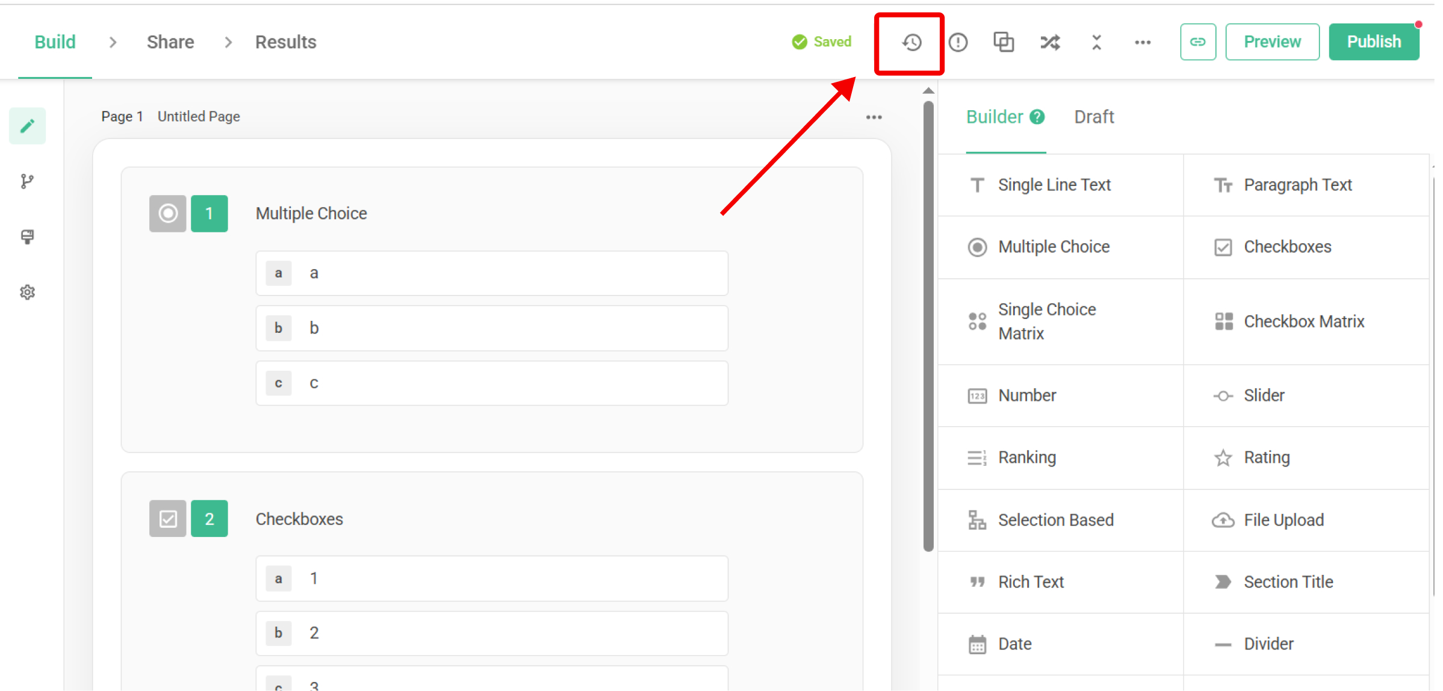Switch to the Results tab
The image size is (1443, 691).
(285, 42)
